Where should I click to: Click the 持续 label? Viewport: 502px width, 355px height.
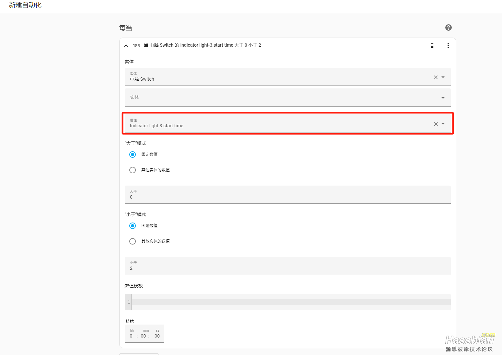(130, 321)
